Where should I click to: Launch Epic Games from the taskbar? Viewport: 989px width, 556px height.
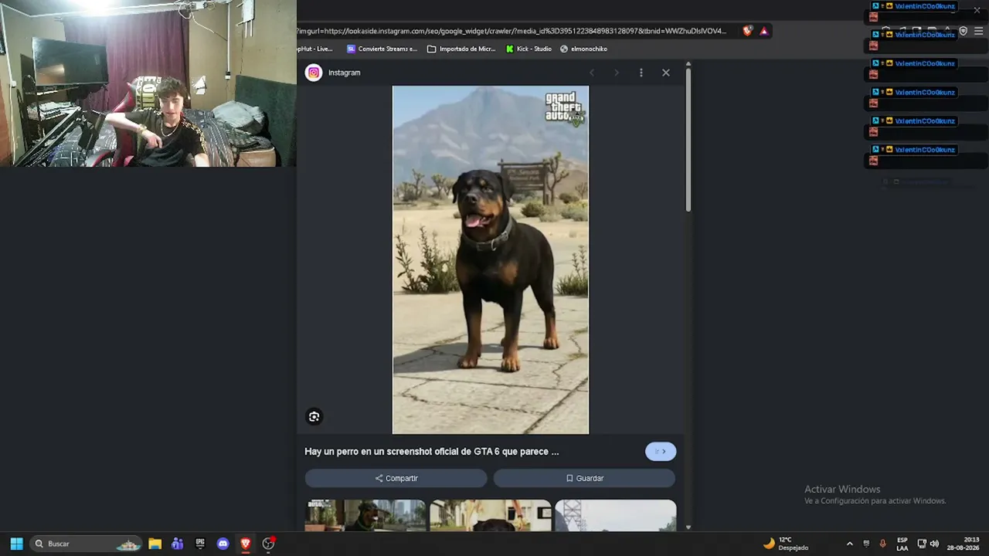point(200,544)
